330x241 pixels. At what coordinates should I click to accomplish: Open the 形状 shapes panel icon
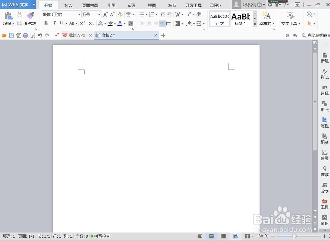[324, 106]
